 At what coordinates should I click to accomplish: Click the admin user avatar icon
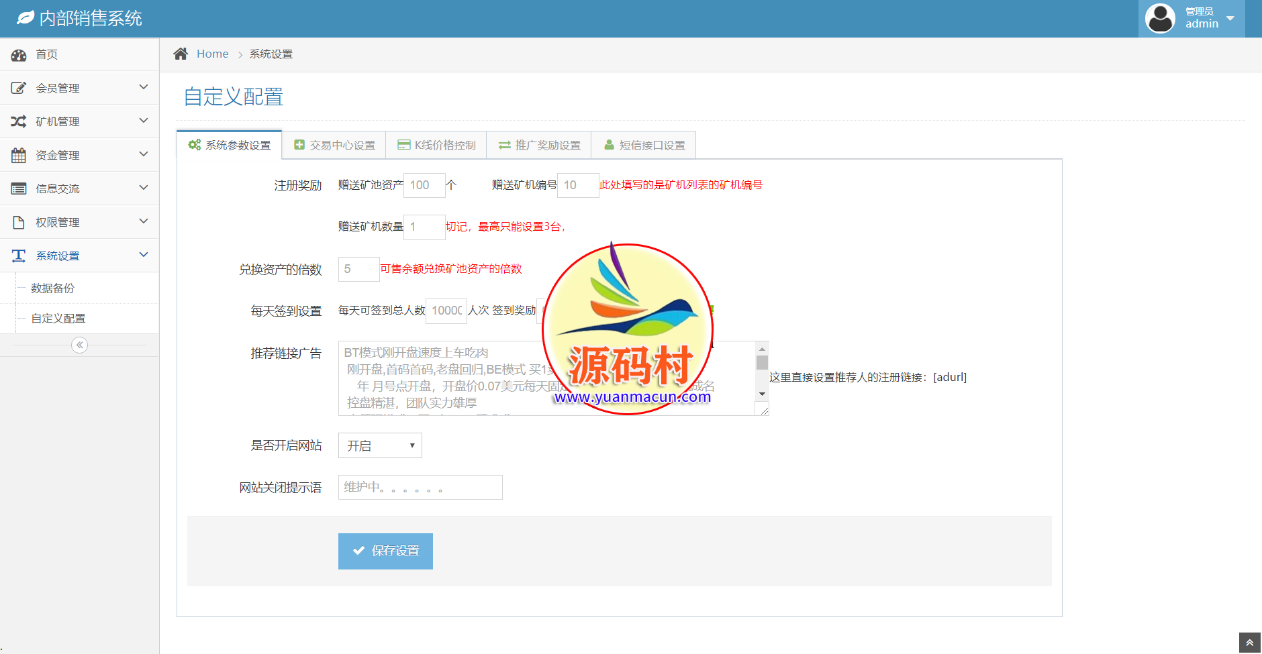[1159, 18]
